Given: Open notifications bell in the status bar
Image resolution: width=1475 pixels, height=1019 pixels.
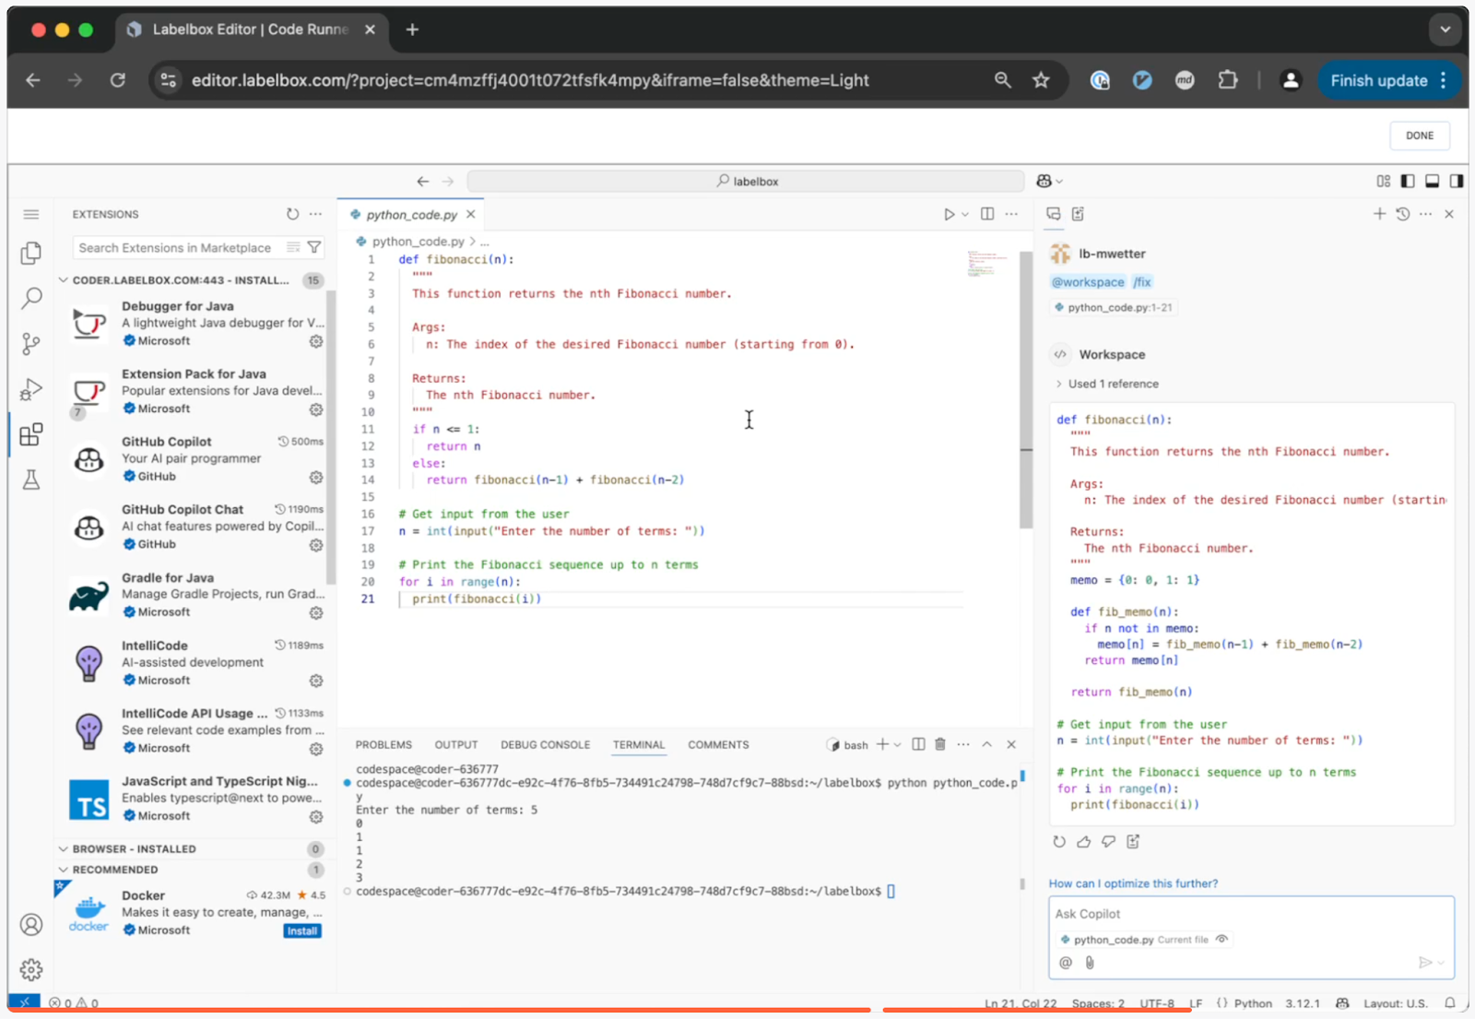Looking at the screenshot, I should tap(1450, 1003).
